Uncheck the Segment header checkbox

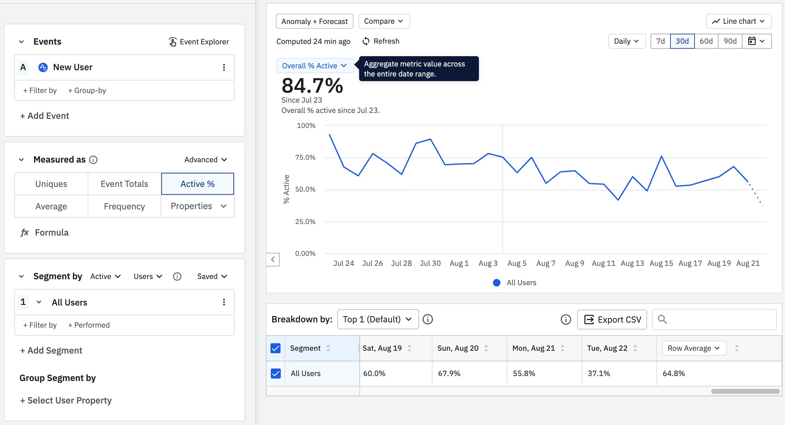coord(275,348)
